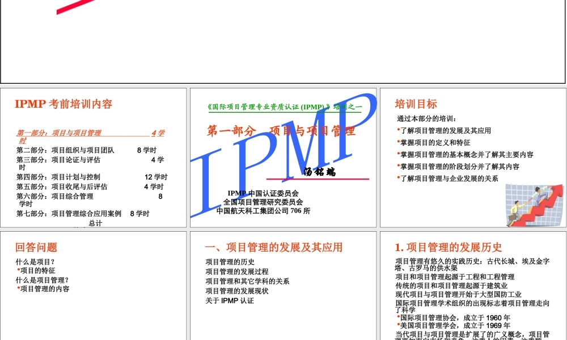Select the 第五部分:项目收尾与后评估 row
This screenshot has width=567, height=340.
pos(90,186)
